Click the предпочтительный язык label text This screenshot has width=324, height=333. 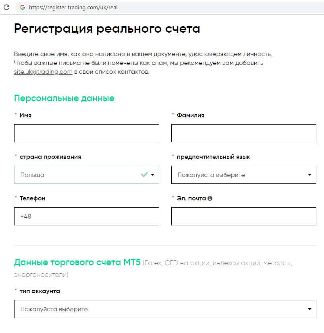tap(214, 157)
